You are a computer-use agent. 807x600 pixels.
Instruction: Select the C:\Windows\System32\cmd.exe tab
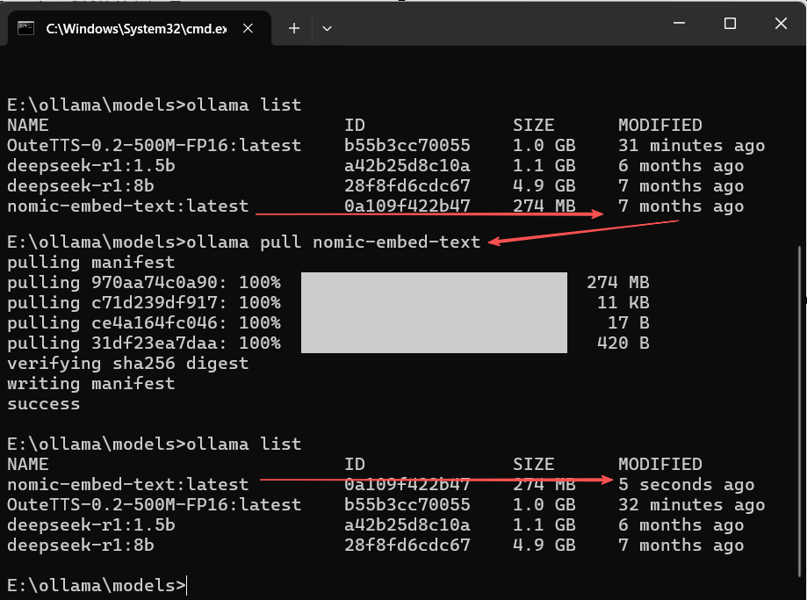[139, 28]
